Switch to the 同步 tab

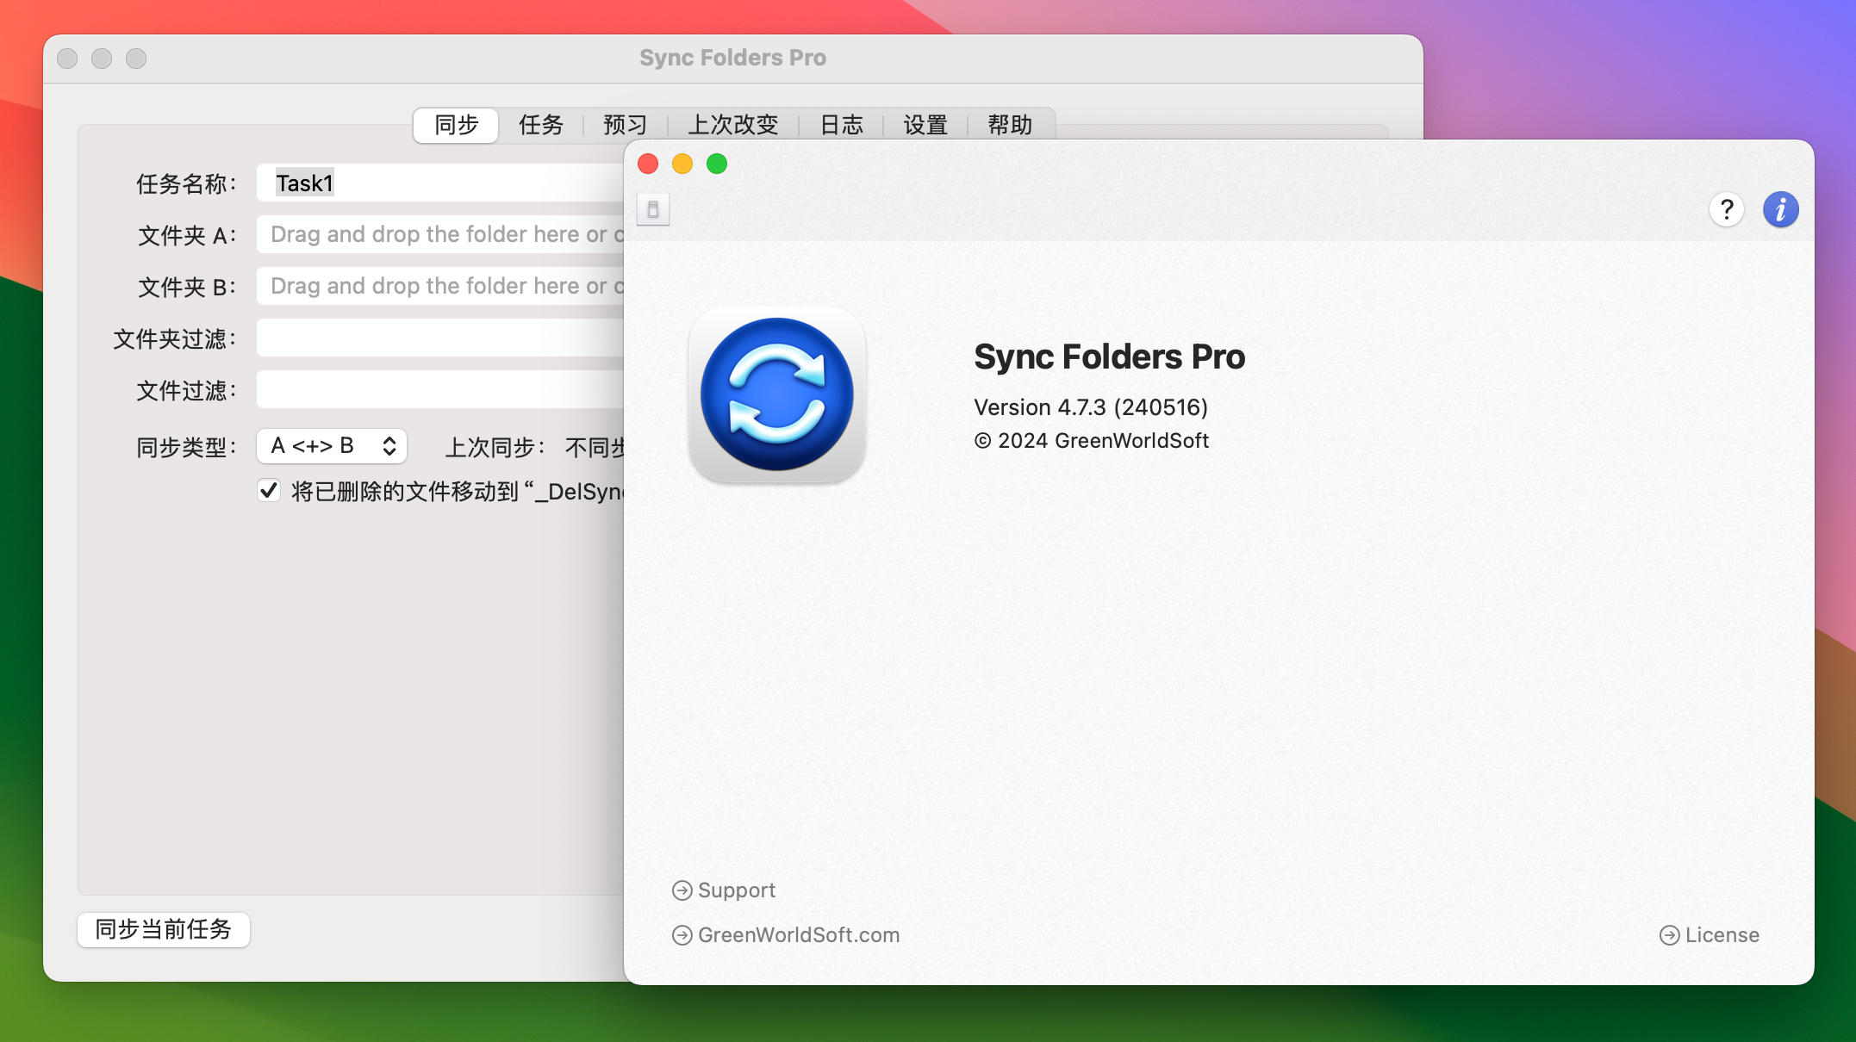coord(456,125)
